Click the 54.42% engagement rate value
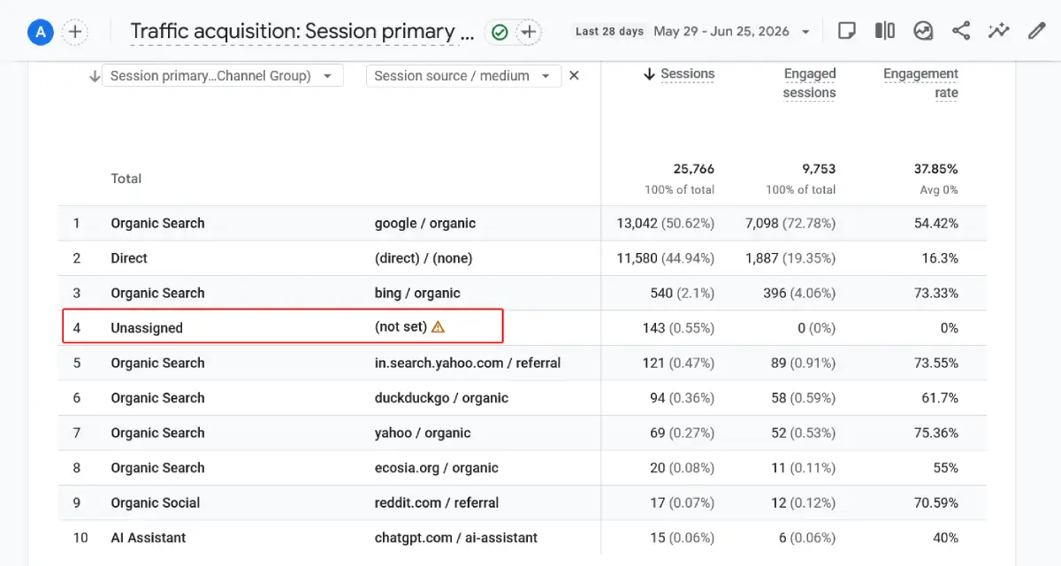The image size is (1061, 566). [x=936, y=224]
